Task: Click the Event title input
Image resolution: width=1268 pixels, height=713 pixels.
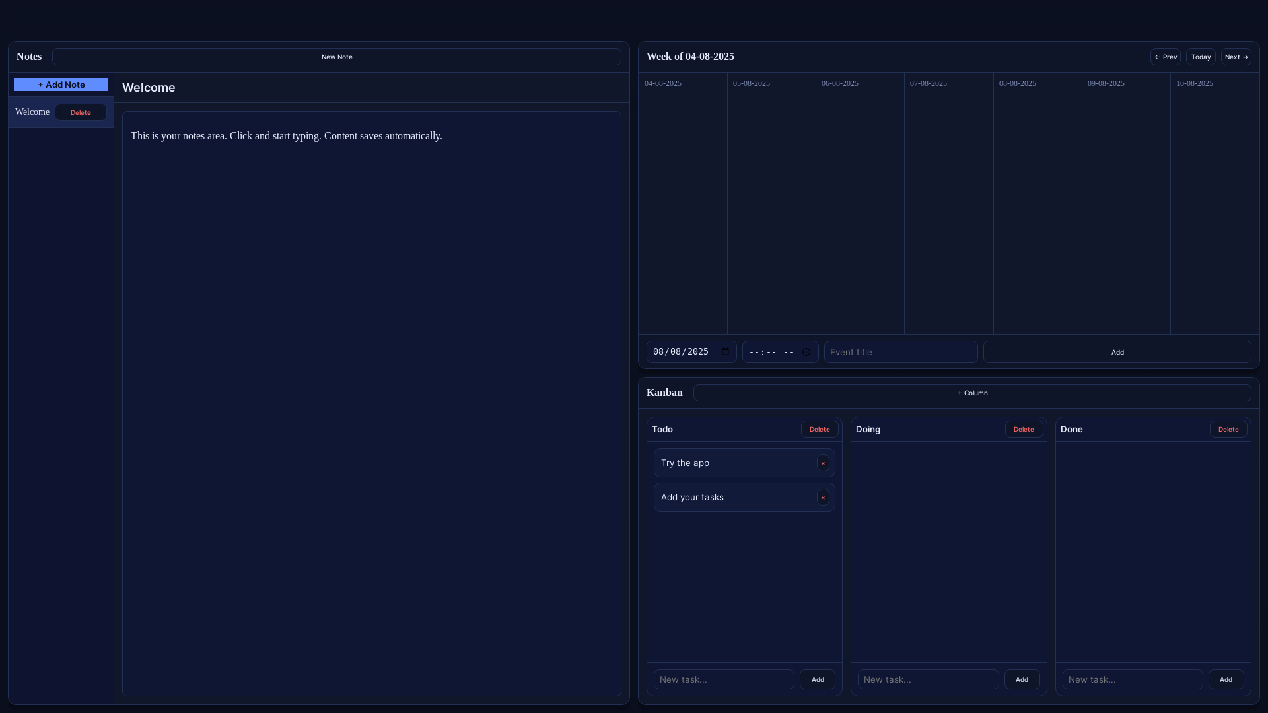Action: click(x=901, y=352)
